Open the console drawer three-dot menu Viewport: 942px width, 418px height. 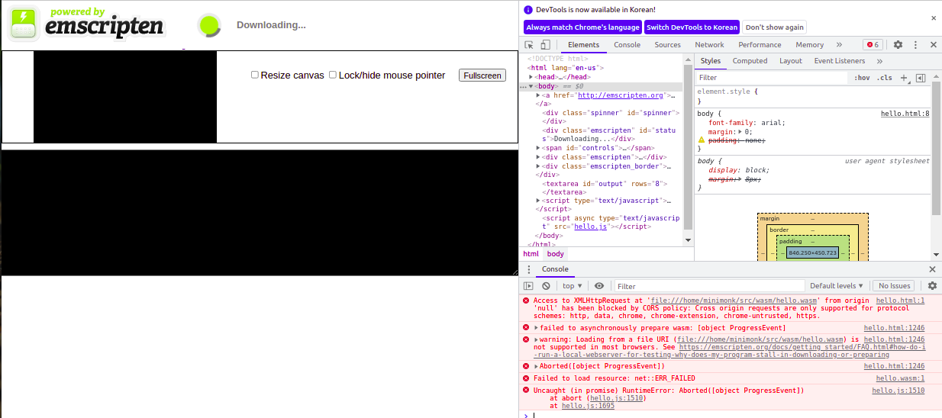[528, 269]
